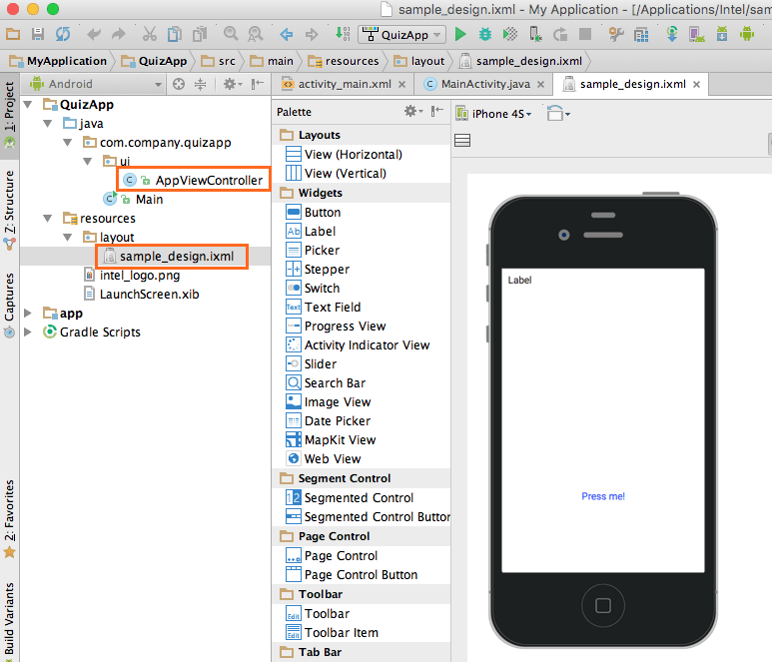
Task: Switch to MainActivity.java tab
Action: point(485,84)
